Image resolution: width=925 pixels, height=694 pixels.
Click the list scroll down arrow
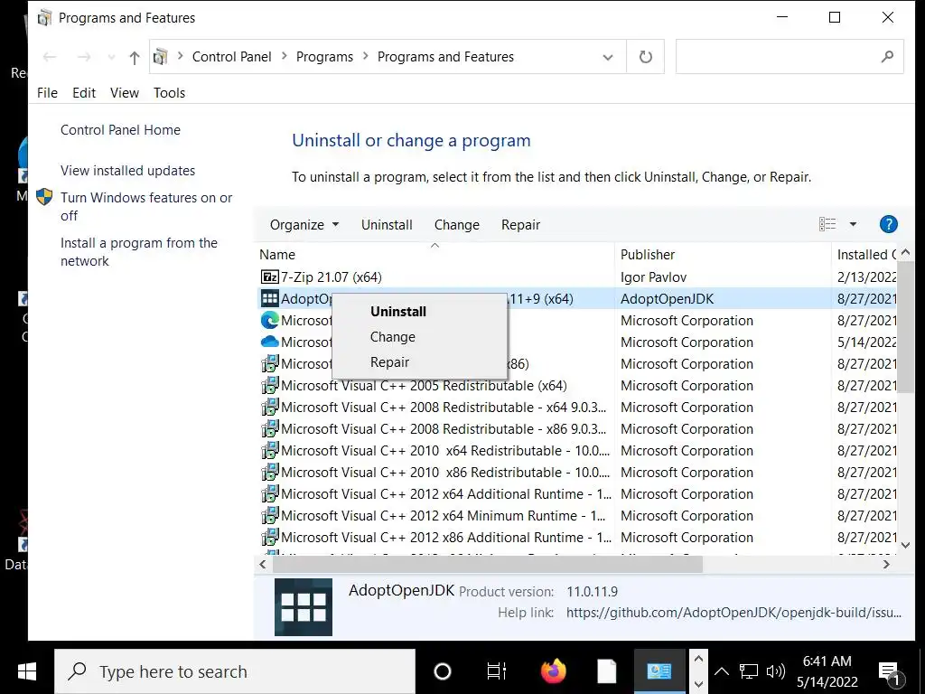(x=905, y=545)
